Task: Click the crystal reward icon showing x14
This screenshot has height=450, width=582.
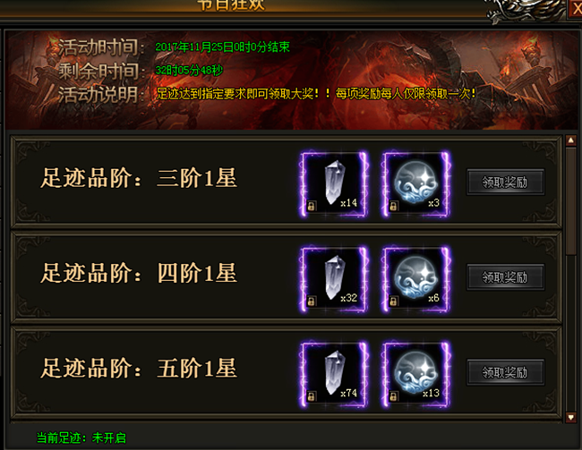Action: click(334, 183)
